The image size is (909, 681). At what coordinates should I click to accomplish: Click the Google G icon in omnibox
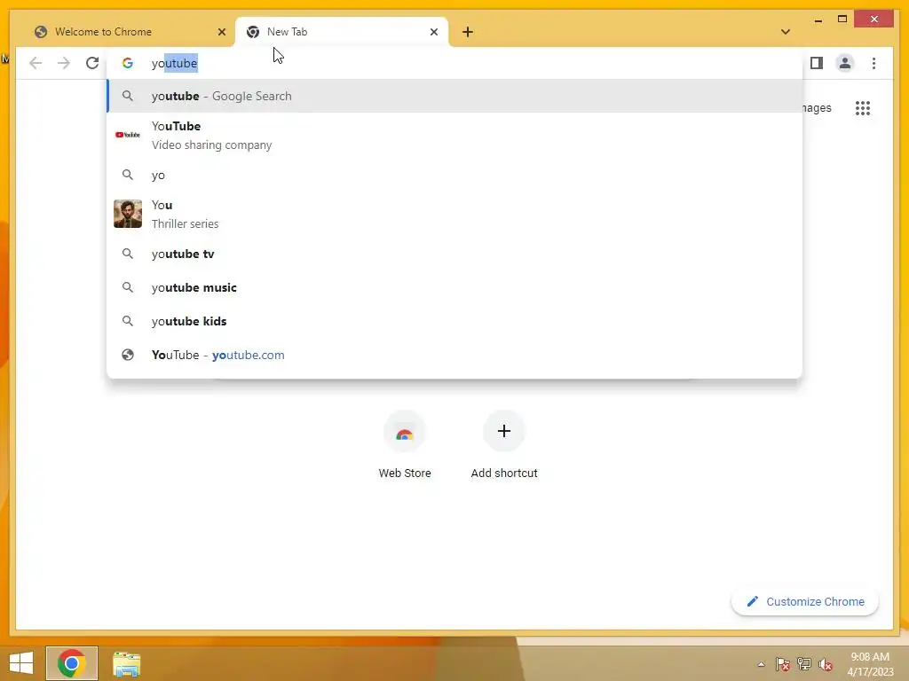[128, 63]
